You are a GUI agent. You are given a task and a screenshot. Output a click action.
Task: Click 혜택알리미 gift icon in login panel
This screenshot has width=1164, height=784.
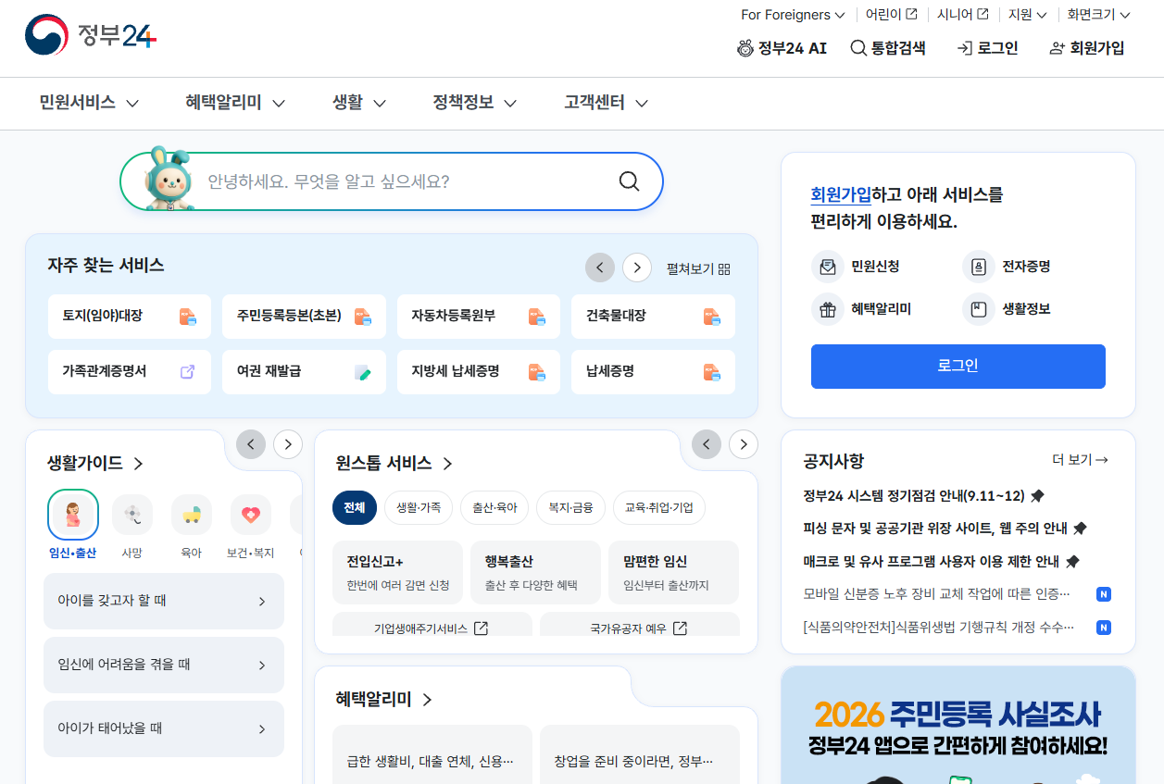click(x=827, y=309)
